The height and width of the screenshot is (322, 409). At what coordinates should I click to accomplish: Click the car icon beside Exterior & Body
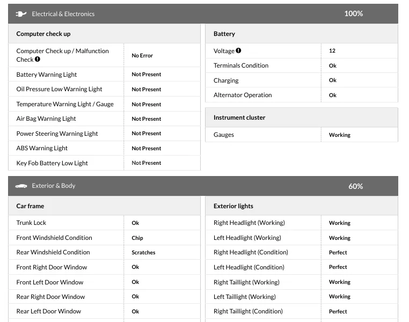coord(21,186)
